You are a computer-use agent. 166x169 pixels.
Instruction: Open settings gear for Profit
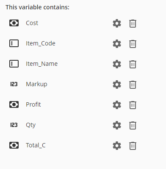117,105
